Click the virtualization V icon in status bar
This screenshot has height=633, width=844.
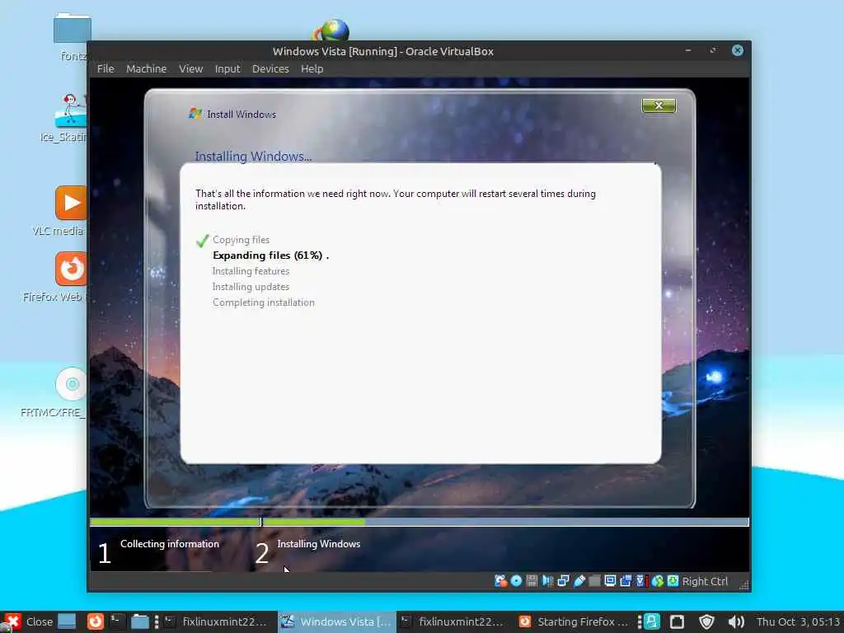point(641,581)
